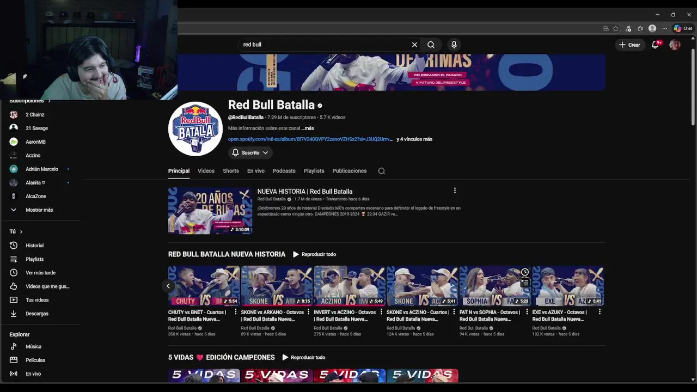This screenshot has height=392, width=697.
Task: Open options for INVERT vs ACZINO video
Action: click(381, 312)
